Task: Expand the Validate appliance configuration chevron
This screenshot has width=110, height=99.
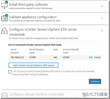Action: [x=102, y=18]
